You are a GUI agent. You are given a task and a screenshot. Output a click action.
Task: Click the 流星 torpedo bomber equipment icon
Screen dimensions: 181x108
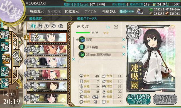tap(82, 40)
